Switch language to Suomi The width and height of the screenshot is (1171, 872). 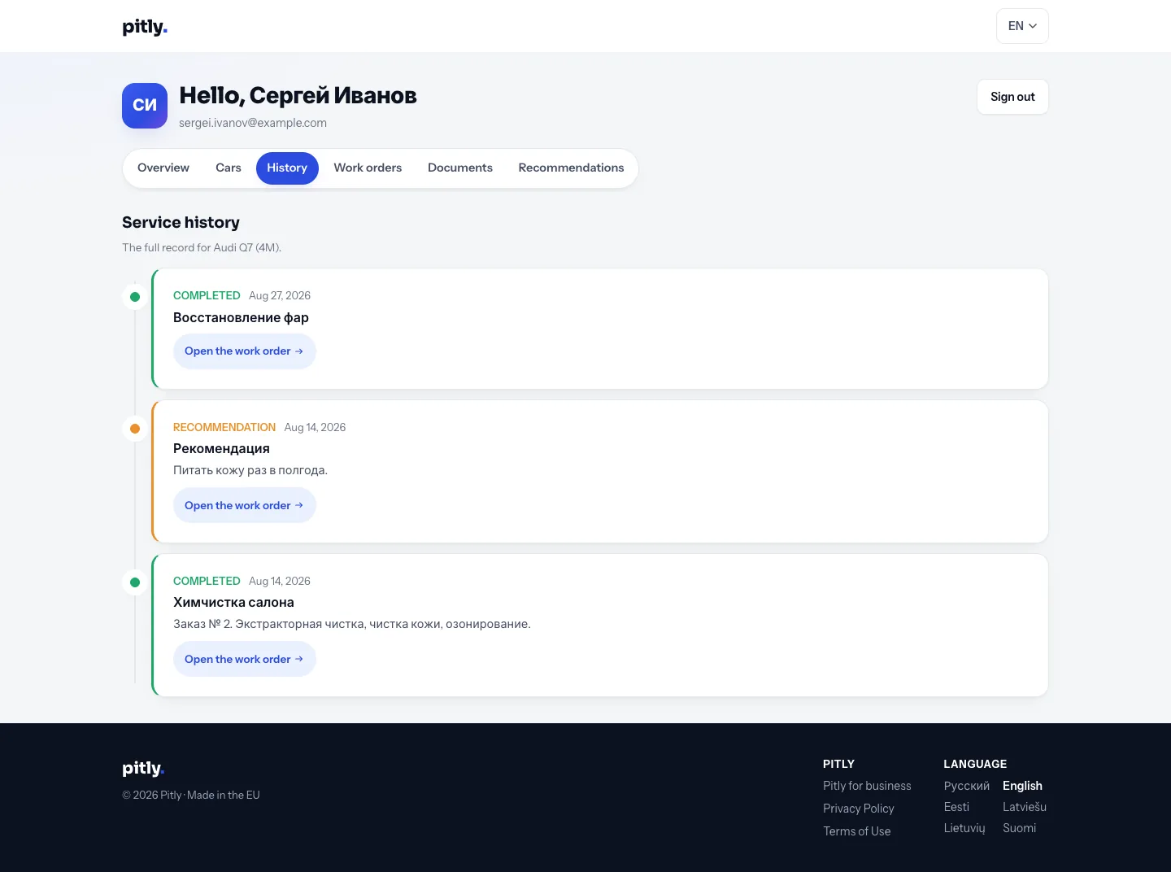tap(1019, 828)
